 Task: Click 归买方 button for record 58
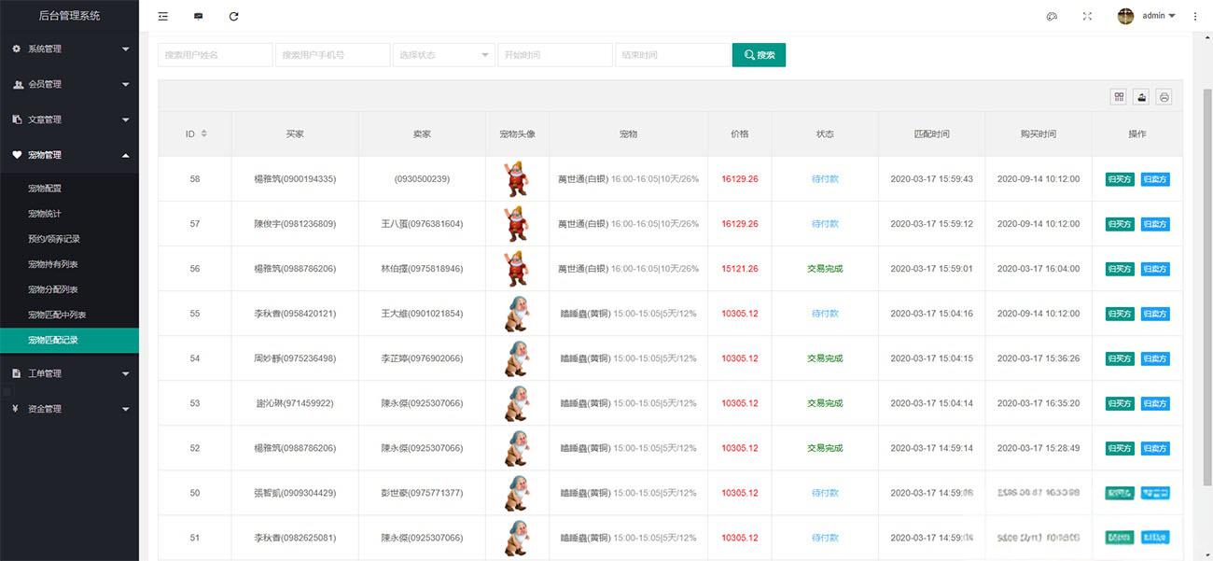click(1120, 179)
